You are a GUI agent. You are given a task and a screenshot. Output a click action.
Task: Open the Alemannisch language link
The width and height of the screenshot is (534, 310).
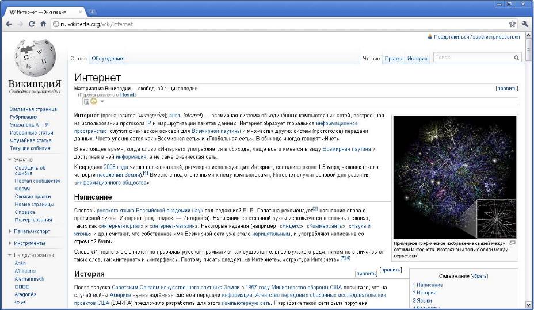(x=29, y=279)
